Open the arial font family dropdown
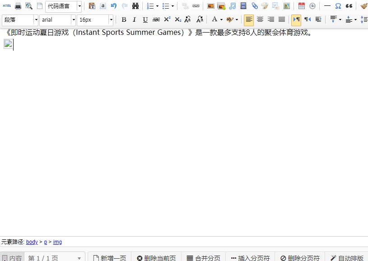 (x=57, y=20)
